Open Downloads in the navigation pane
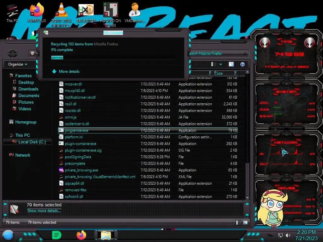The image size is (323, 242). 28,89
